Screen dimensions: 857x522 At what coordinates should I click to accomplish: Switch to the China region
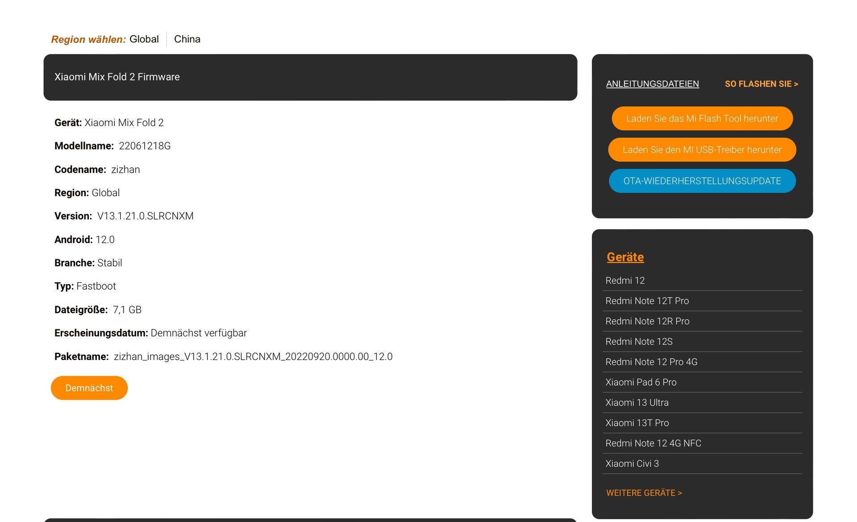coord(187,39)
